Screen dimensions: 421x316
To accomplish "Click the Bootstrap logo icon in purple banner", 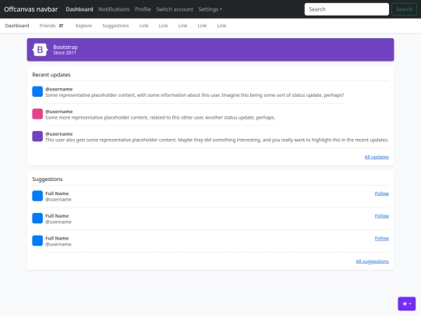I will pyautogui.click(x=40, y=49).
